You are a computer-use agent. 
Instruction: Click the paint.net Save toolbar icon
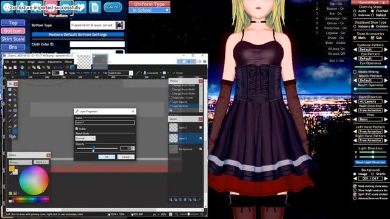15,68
